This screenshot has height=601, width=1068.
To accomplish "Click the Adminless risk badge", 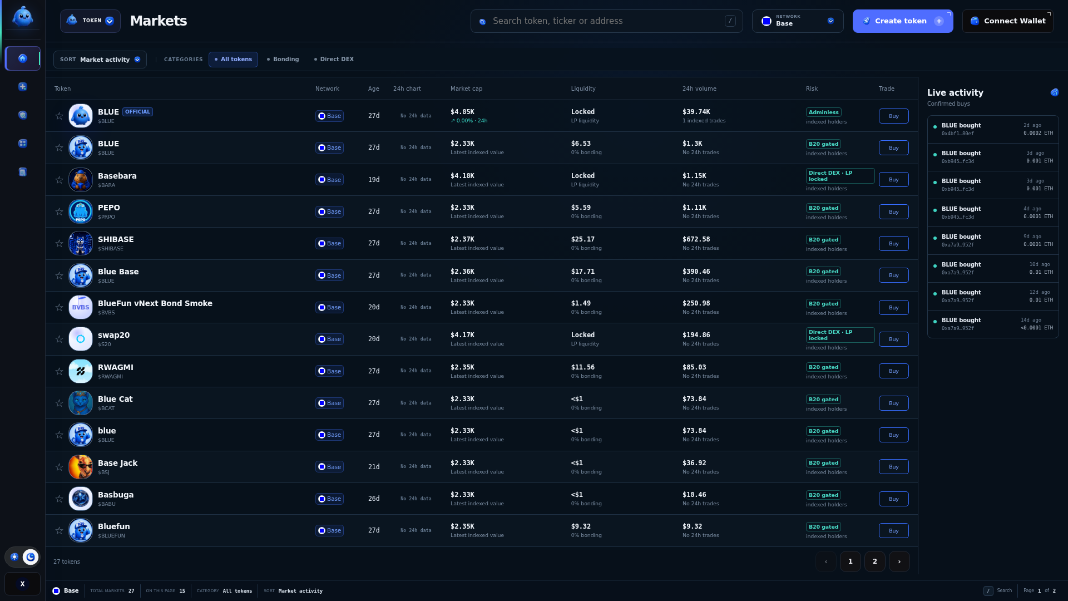I will [x=824, y=112].
